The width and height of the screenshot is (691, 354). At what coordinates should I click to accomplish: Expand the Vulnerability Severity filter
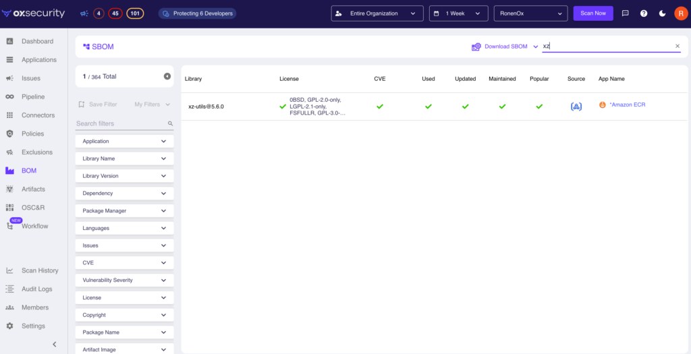point(124,280)
